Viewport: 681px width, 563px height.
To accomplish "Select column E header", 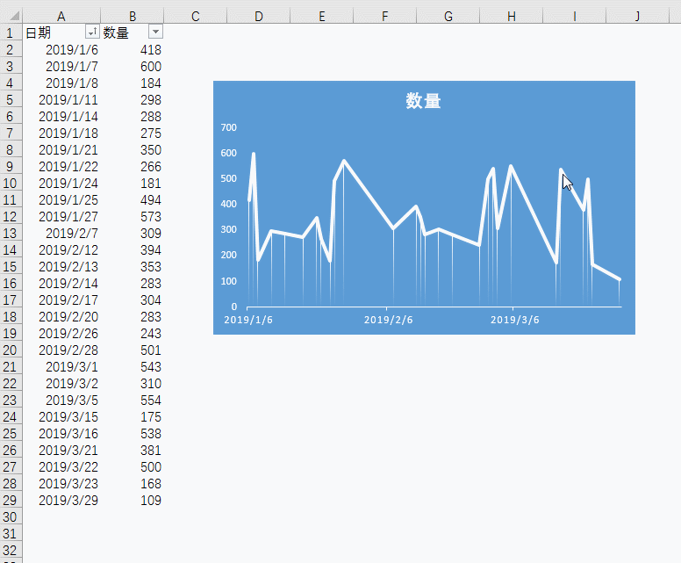I will coord(322,16).
